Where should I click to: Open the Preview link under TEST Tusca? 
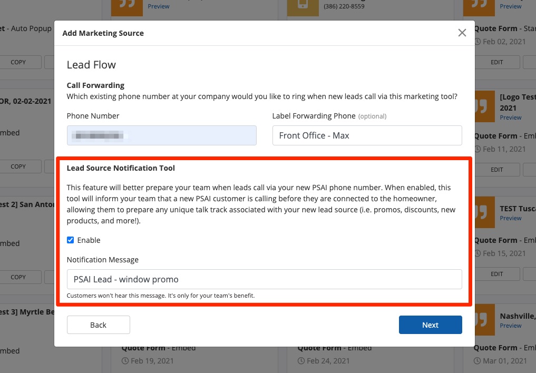click(x=511, y=218)
